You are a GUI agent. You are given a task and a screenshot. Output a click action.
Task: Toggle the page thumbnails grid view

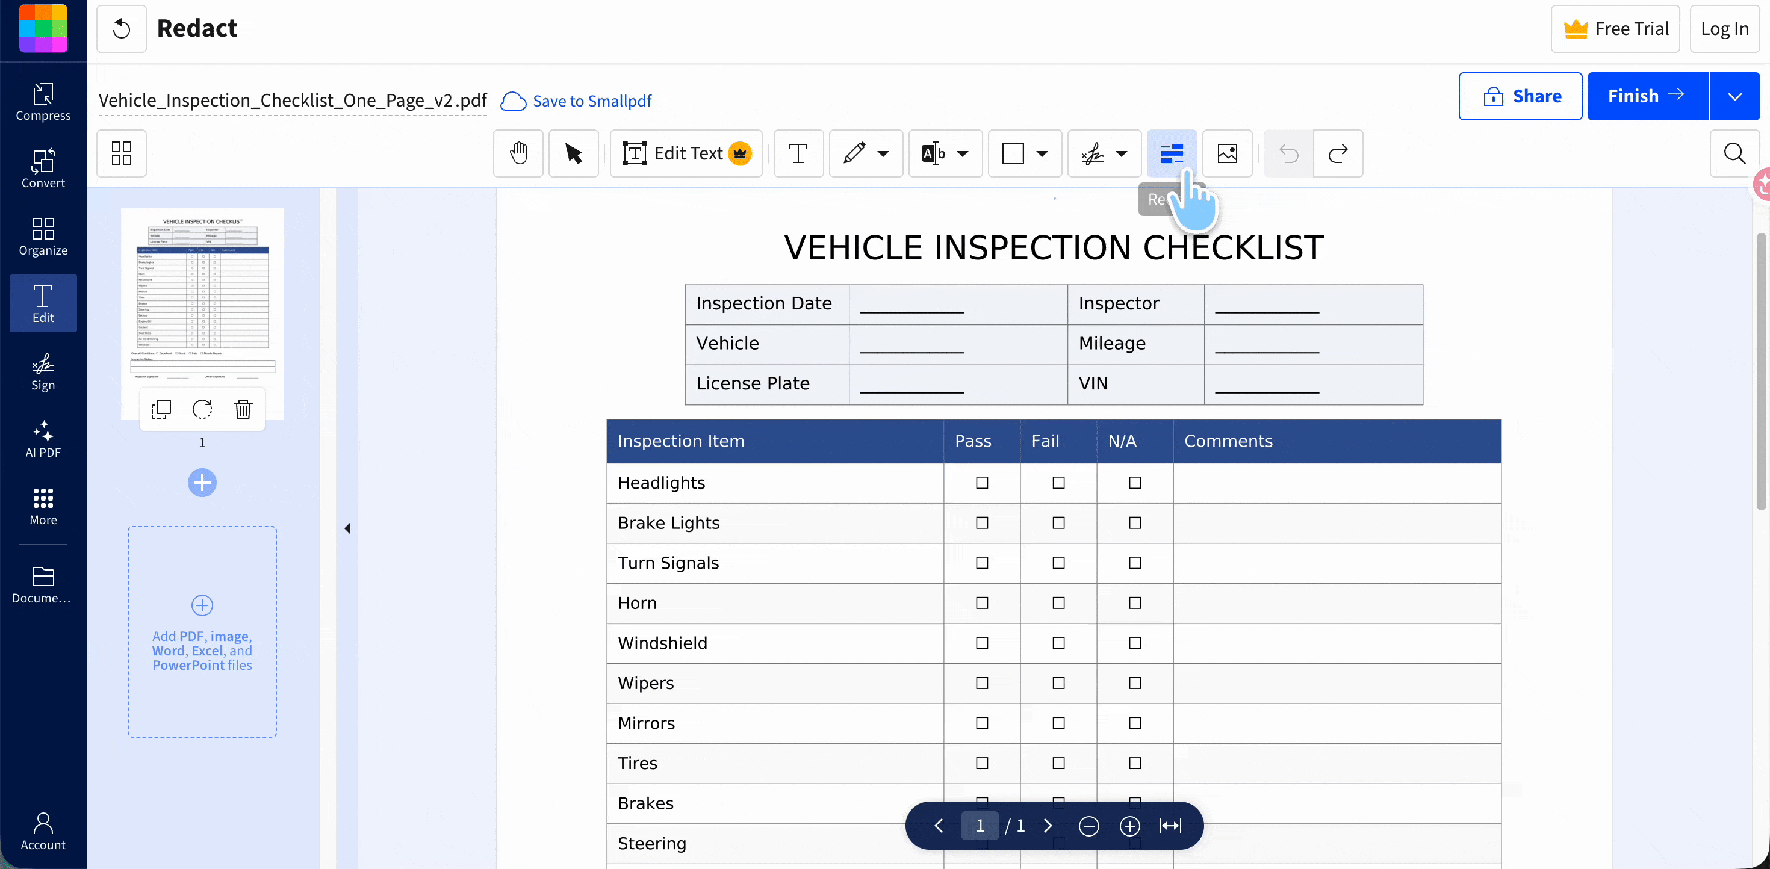coord(122,153)
